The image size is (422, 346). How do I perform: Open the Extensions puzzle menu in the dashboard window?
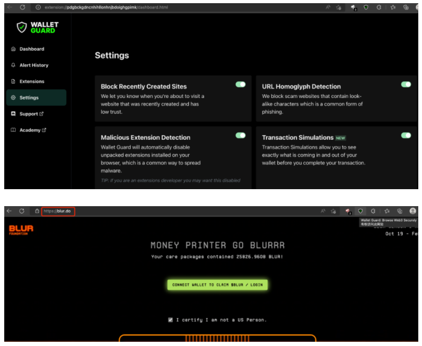(379, 7)
